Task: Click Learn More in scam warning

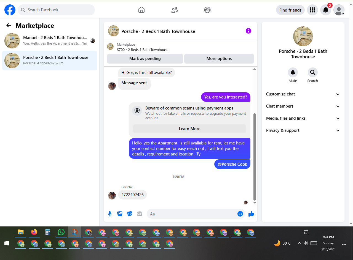Action: point(189,129)
